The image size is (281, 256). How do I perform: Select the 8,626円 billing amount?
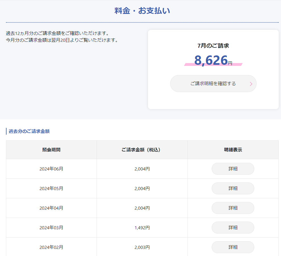point(213,61)
